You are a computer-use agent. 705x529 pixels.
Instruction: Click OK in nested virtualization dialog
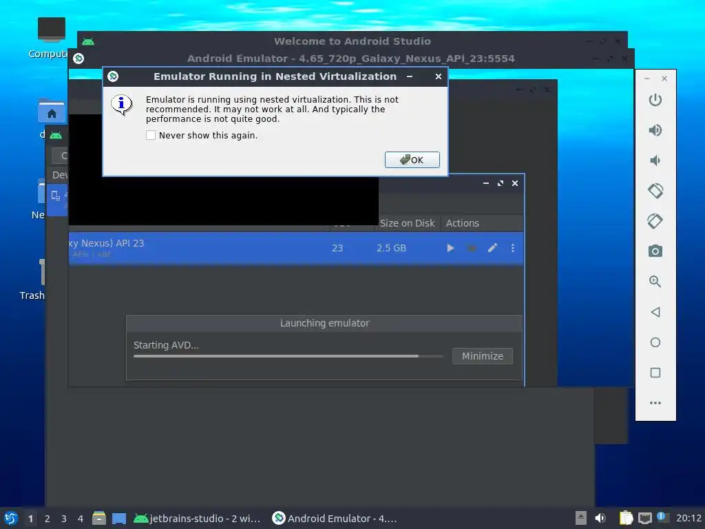412,160
